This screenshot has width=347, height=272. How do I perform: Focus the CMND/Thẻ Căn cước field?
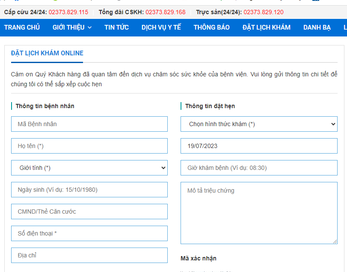point(89,212)
